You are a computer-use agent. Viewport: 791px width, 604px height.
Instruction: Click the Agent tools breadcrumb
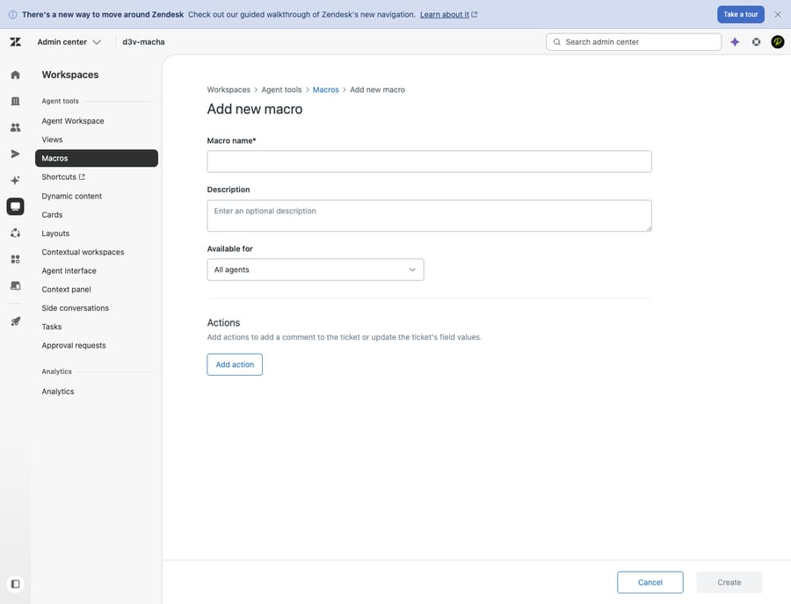281,90
